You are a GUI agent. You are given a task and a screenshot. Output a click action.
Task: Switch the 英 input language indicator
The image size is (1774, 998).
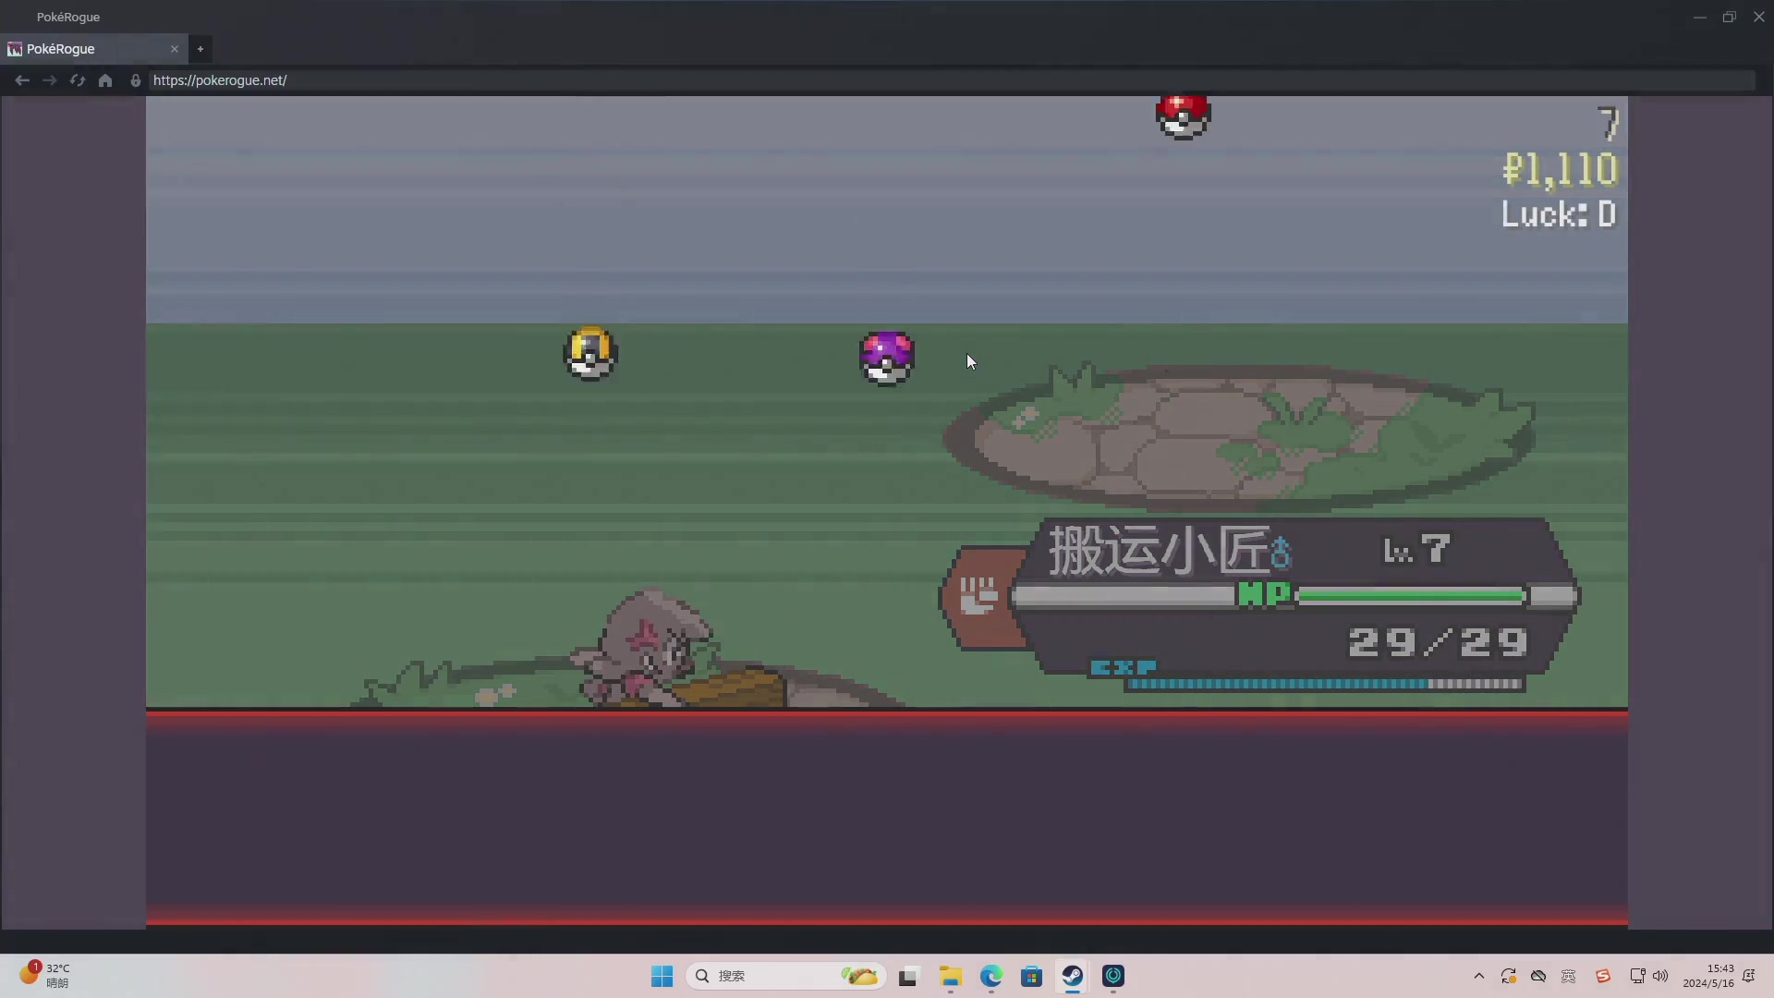[x=1569, y=976]
